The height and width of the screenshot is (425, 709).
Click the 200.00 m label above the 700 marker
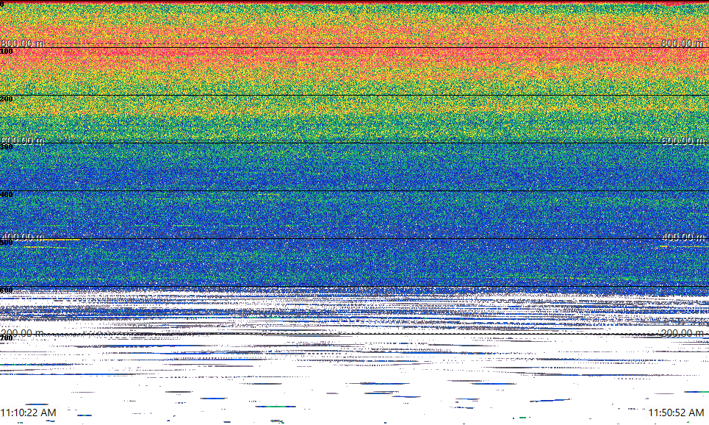[23, 333]
